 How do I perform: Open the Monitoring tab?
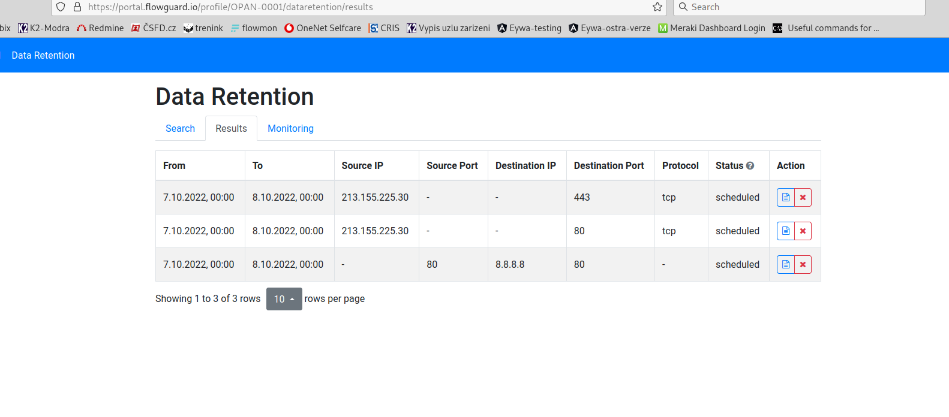(x=290, y=129)
